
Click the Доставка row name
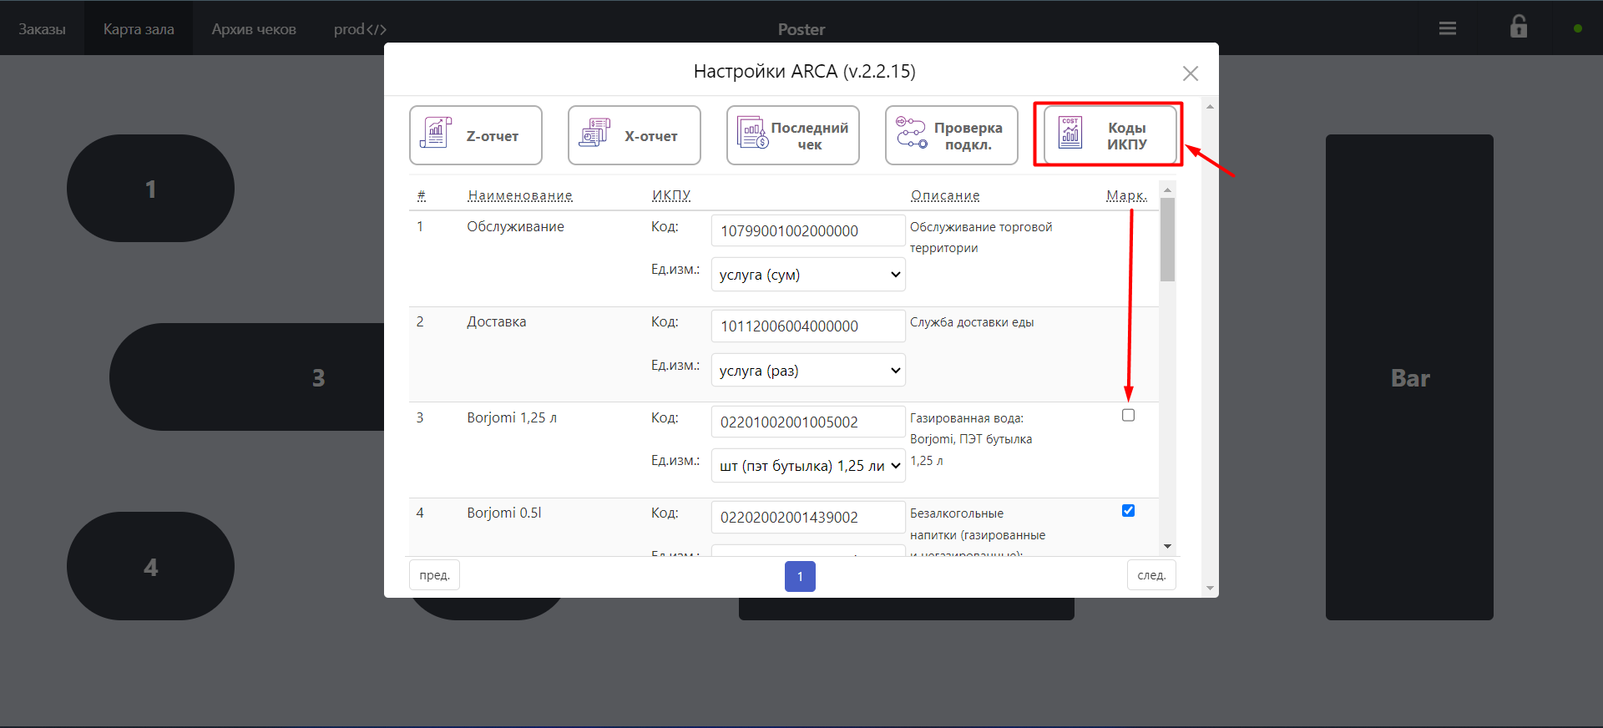(x=496, y=321)
